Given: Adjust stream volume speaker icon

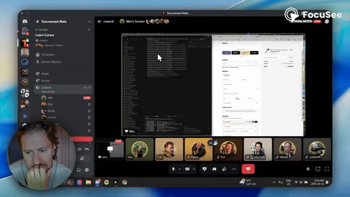Looking at the screenshot, I should (x=308, y=169).
